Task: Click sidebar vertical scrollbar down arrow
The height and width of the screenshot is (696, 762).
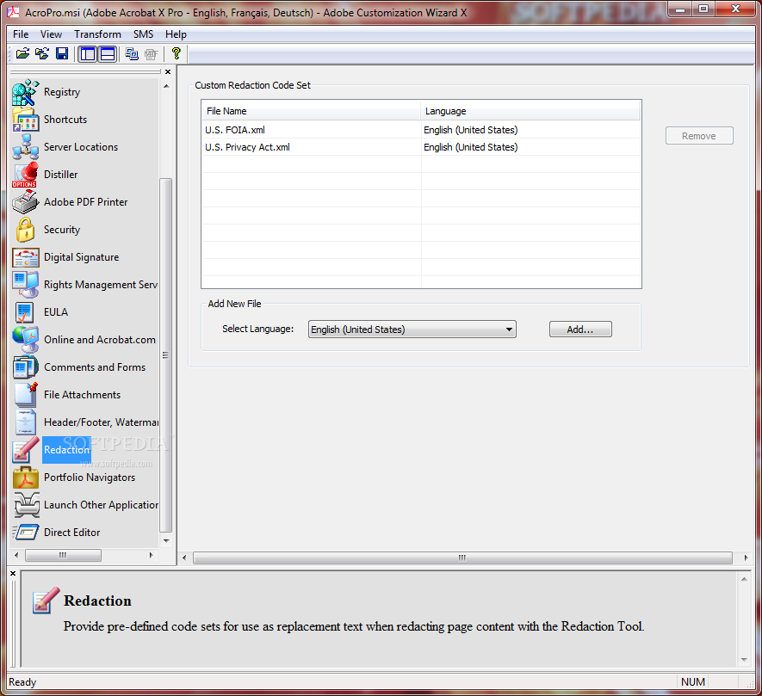Action: (166, 540)
